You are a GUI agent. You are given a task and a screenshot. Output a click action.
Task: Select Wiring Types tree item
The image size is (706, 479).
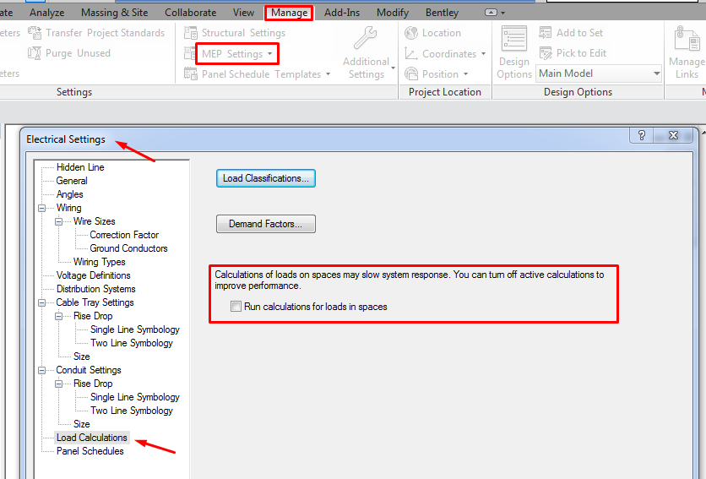pos(100,262)
